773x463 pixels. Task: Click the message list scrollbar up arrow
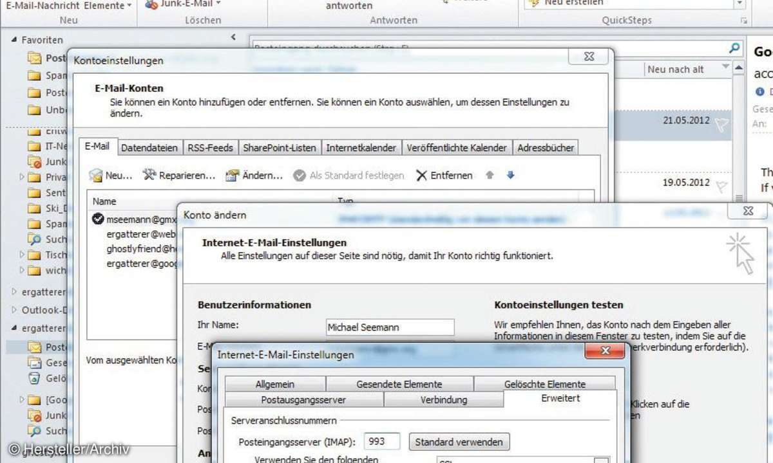(739, 66)
